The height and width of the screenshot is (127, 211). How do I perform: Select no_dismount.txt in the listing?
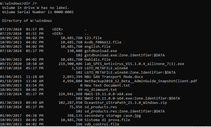point(101,90)
